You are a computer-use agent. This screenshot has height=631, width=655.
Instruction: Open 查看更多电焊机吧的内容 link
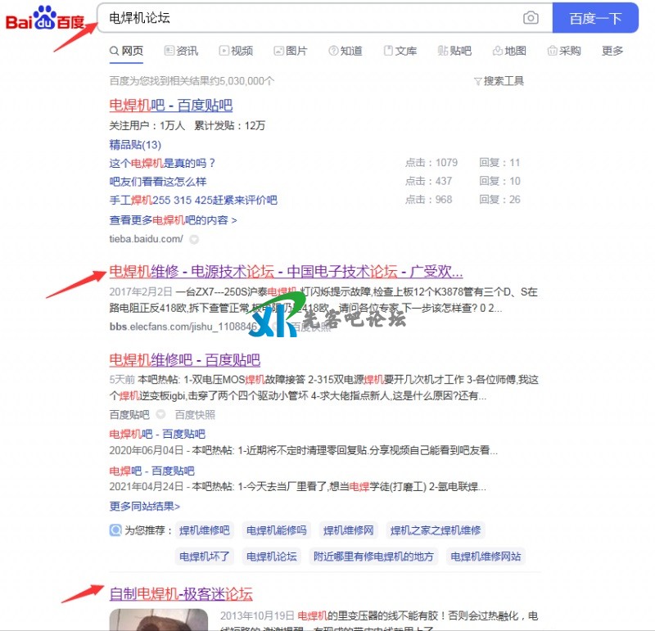tap(174, 220)
